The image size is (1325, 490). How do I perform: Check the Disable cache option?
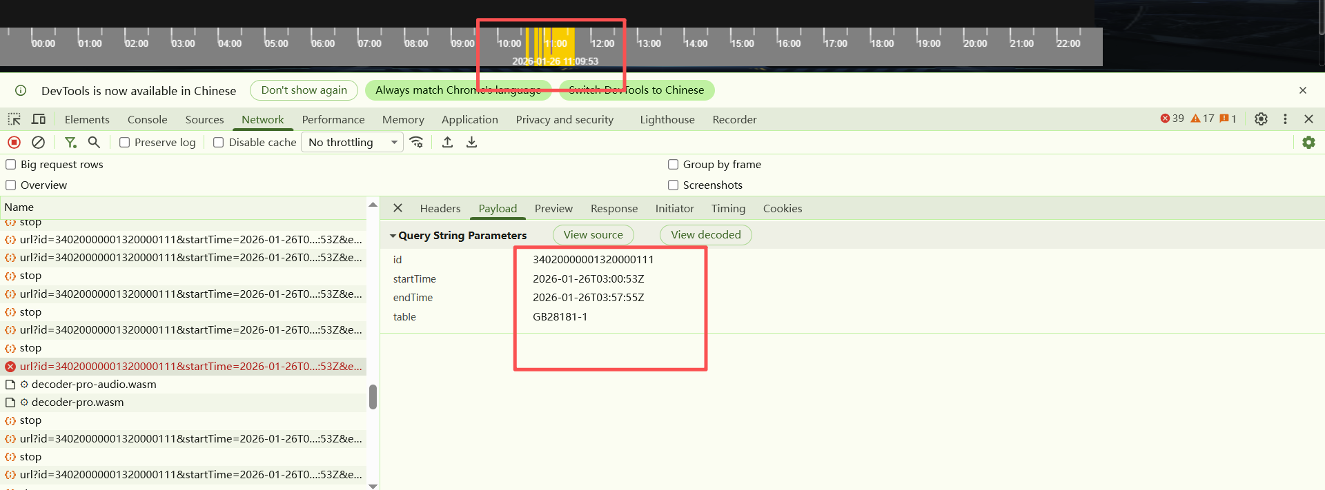[x=219, y=143]
